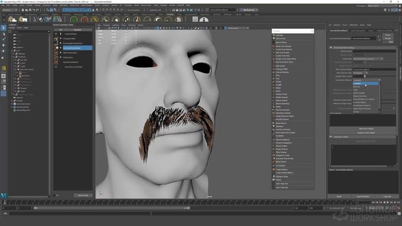The height and width of the screenshot is (226, 402).
Task: Click the lock selection icon in status line
Action: click(x=93, y=10)
